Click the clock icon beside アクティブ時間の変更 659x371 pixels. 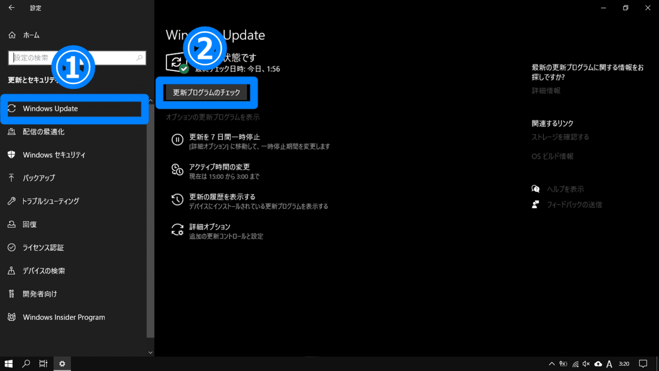177,169
